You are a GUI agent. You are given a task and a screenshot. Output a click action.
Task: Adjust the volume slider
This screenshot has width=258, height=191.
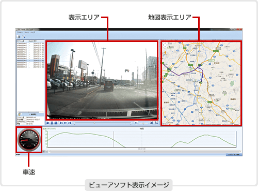point(143,123)
